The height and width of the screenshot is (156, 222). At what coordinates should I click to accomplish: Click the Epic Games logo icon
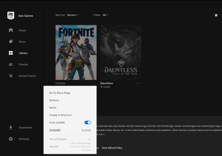[11, 16]
